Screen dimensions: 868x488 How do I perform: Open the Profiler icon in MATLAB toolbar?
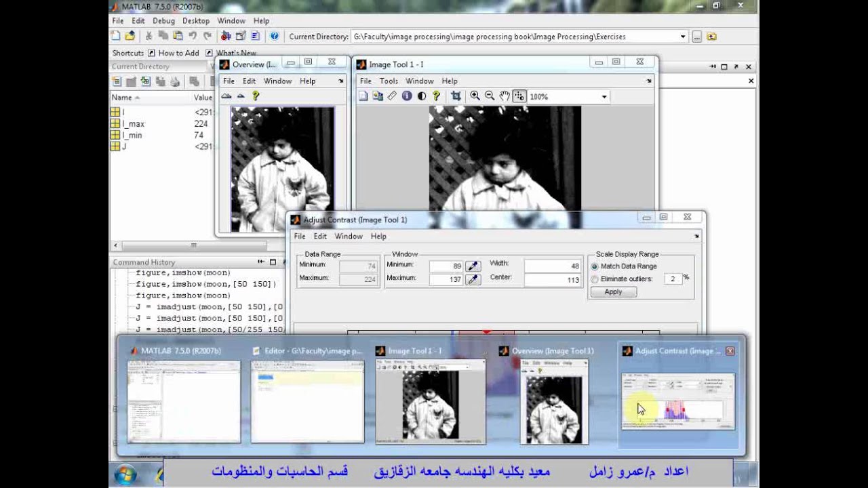coord(255,36)
